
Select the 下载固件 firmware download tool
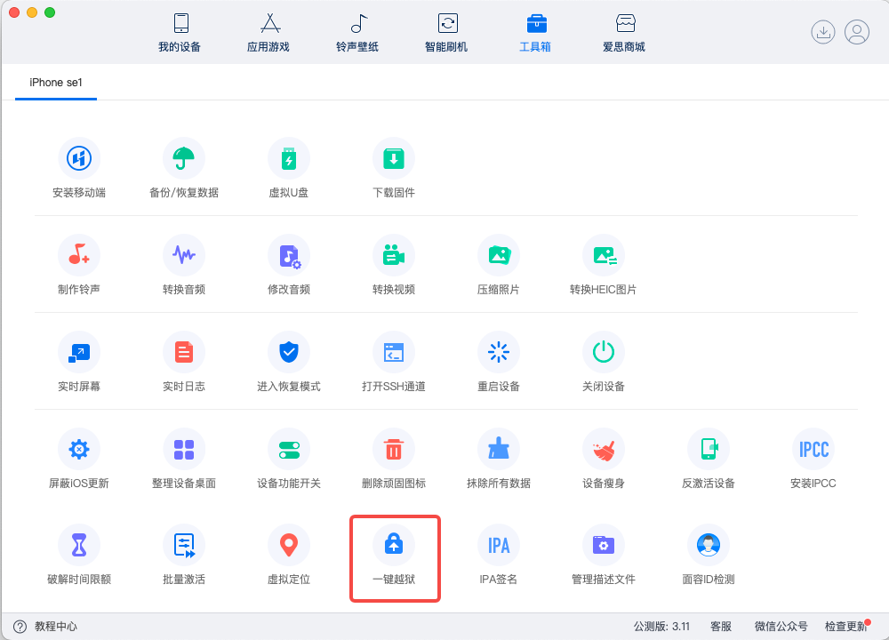[394, 169]
